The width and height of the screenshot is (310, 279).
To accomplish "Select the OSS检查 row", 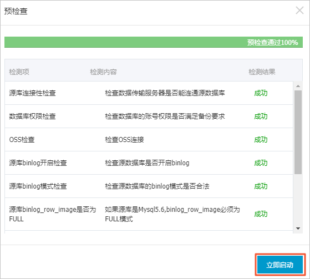I will pyautogui.click(x=149, y=140).
